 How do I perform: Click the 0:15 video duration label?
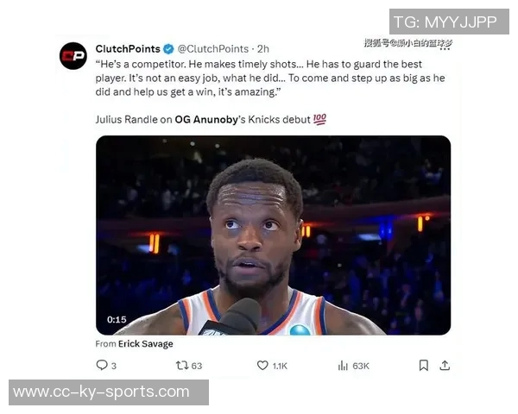point(117,320)
